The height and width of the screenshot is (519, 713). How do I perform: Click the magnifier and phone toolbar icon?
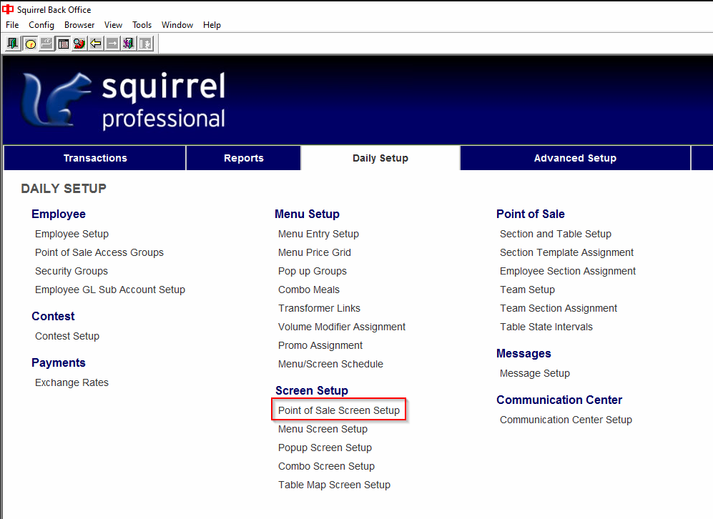(x=79, y=44)
